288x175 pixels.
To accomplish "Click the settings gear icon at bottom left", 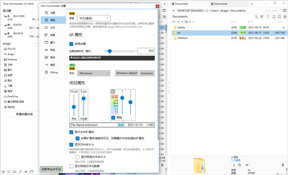I will (x=3, y=172).
